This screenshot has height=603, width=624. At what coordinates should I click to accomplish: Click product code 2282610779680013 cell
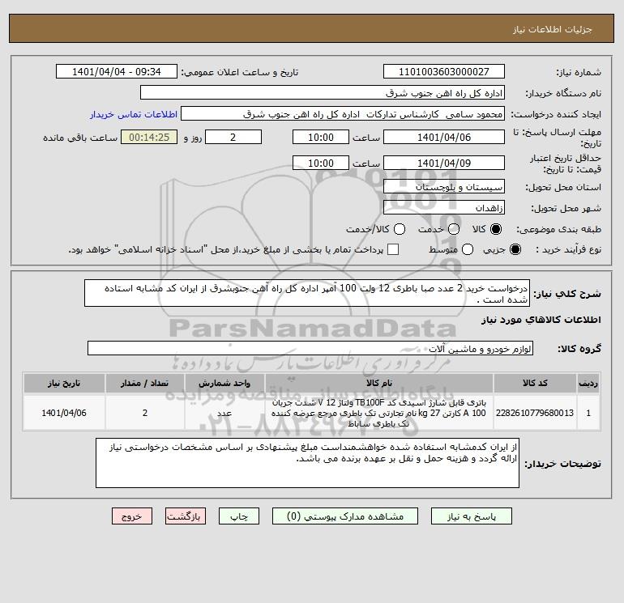click(x=535, y=413)
